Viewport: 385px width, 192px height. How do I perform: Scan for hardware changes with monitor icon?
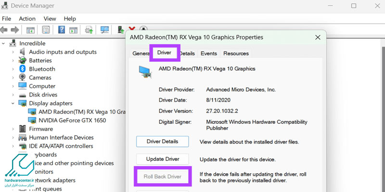point(104,30)
